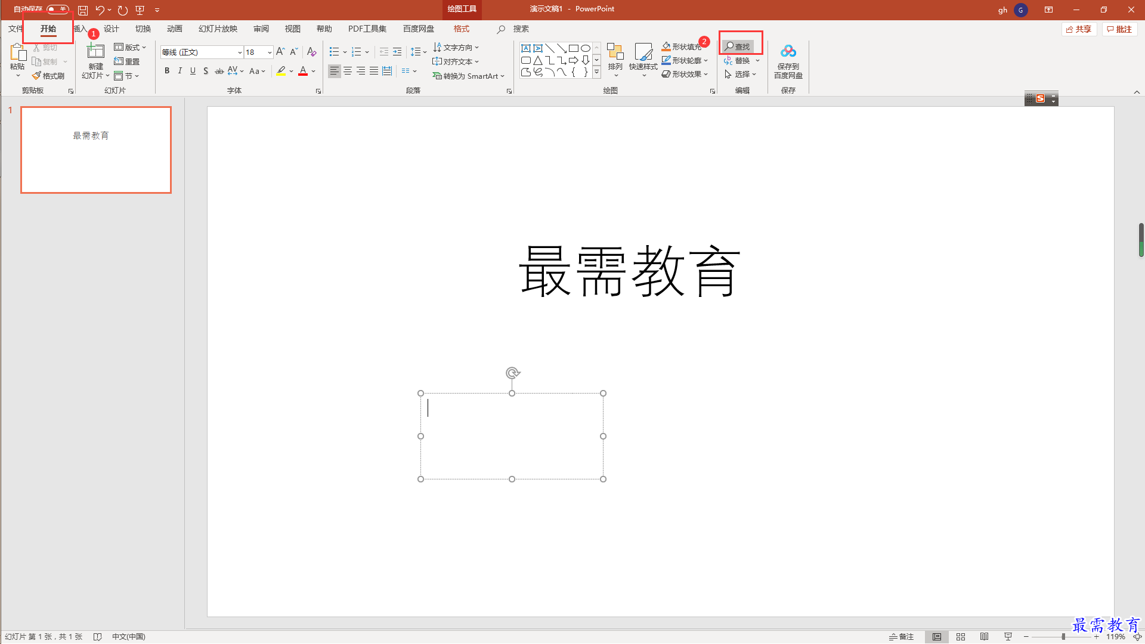Toggle text shadow formatting
The height and width of the screenshot is (644, 1145).
pyautogui.click(x=206, y=71)
